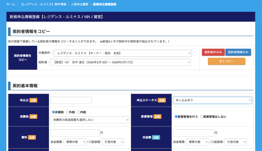Open the 申込ステータス dropdown
The width and height of the screenshot is (262, 151).
click(212, 100)
